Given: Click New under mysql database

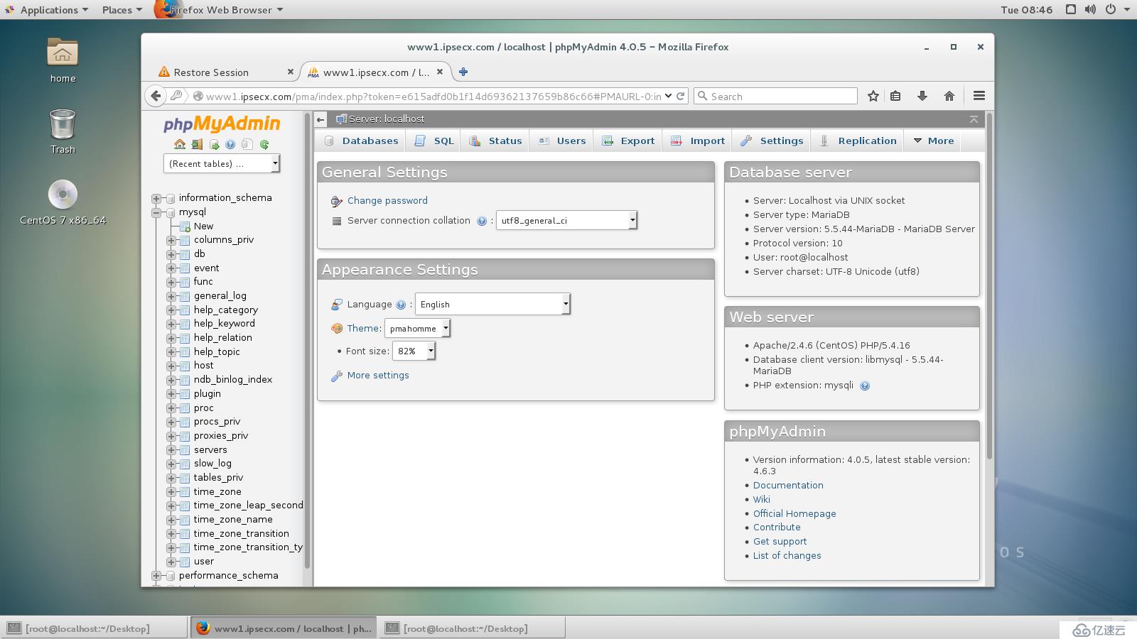Looking at the screenshot, I should pyautogui.click(x=203, y=226).
